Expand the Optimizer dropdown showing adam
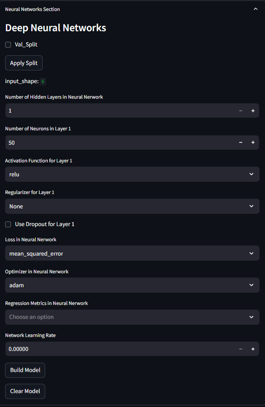The height and width of the screenshot is (407, 265). click(132, 285)
